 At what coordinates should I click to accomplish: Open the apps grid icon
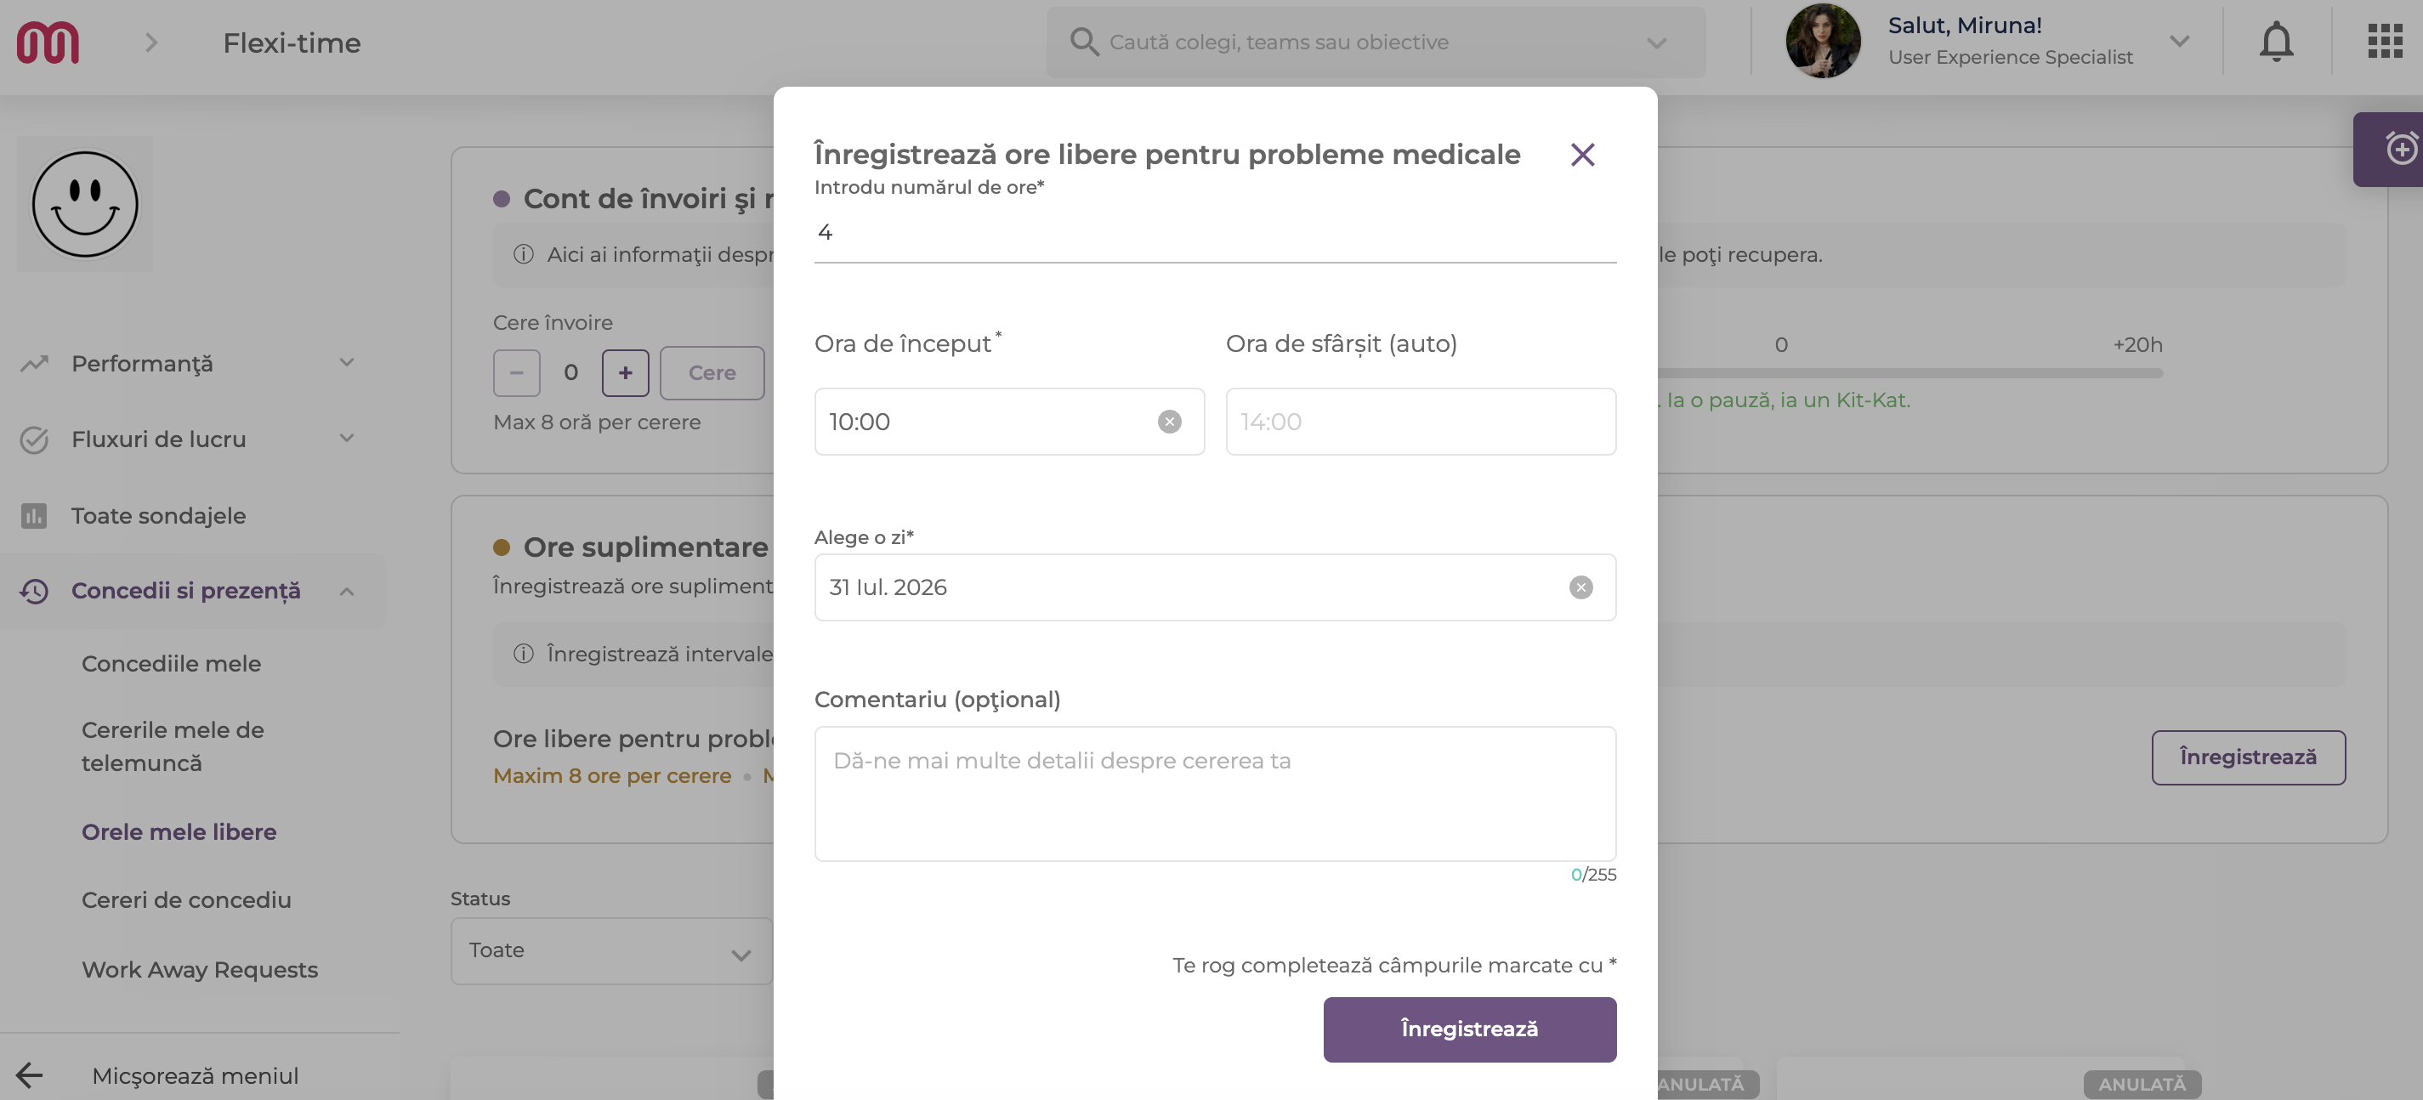click(2385, 42)
